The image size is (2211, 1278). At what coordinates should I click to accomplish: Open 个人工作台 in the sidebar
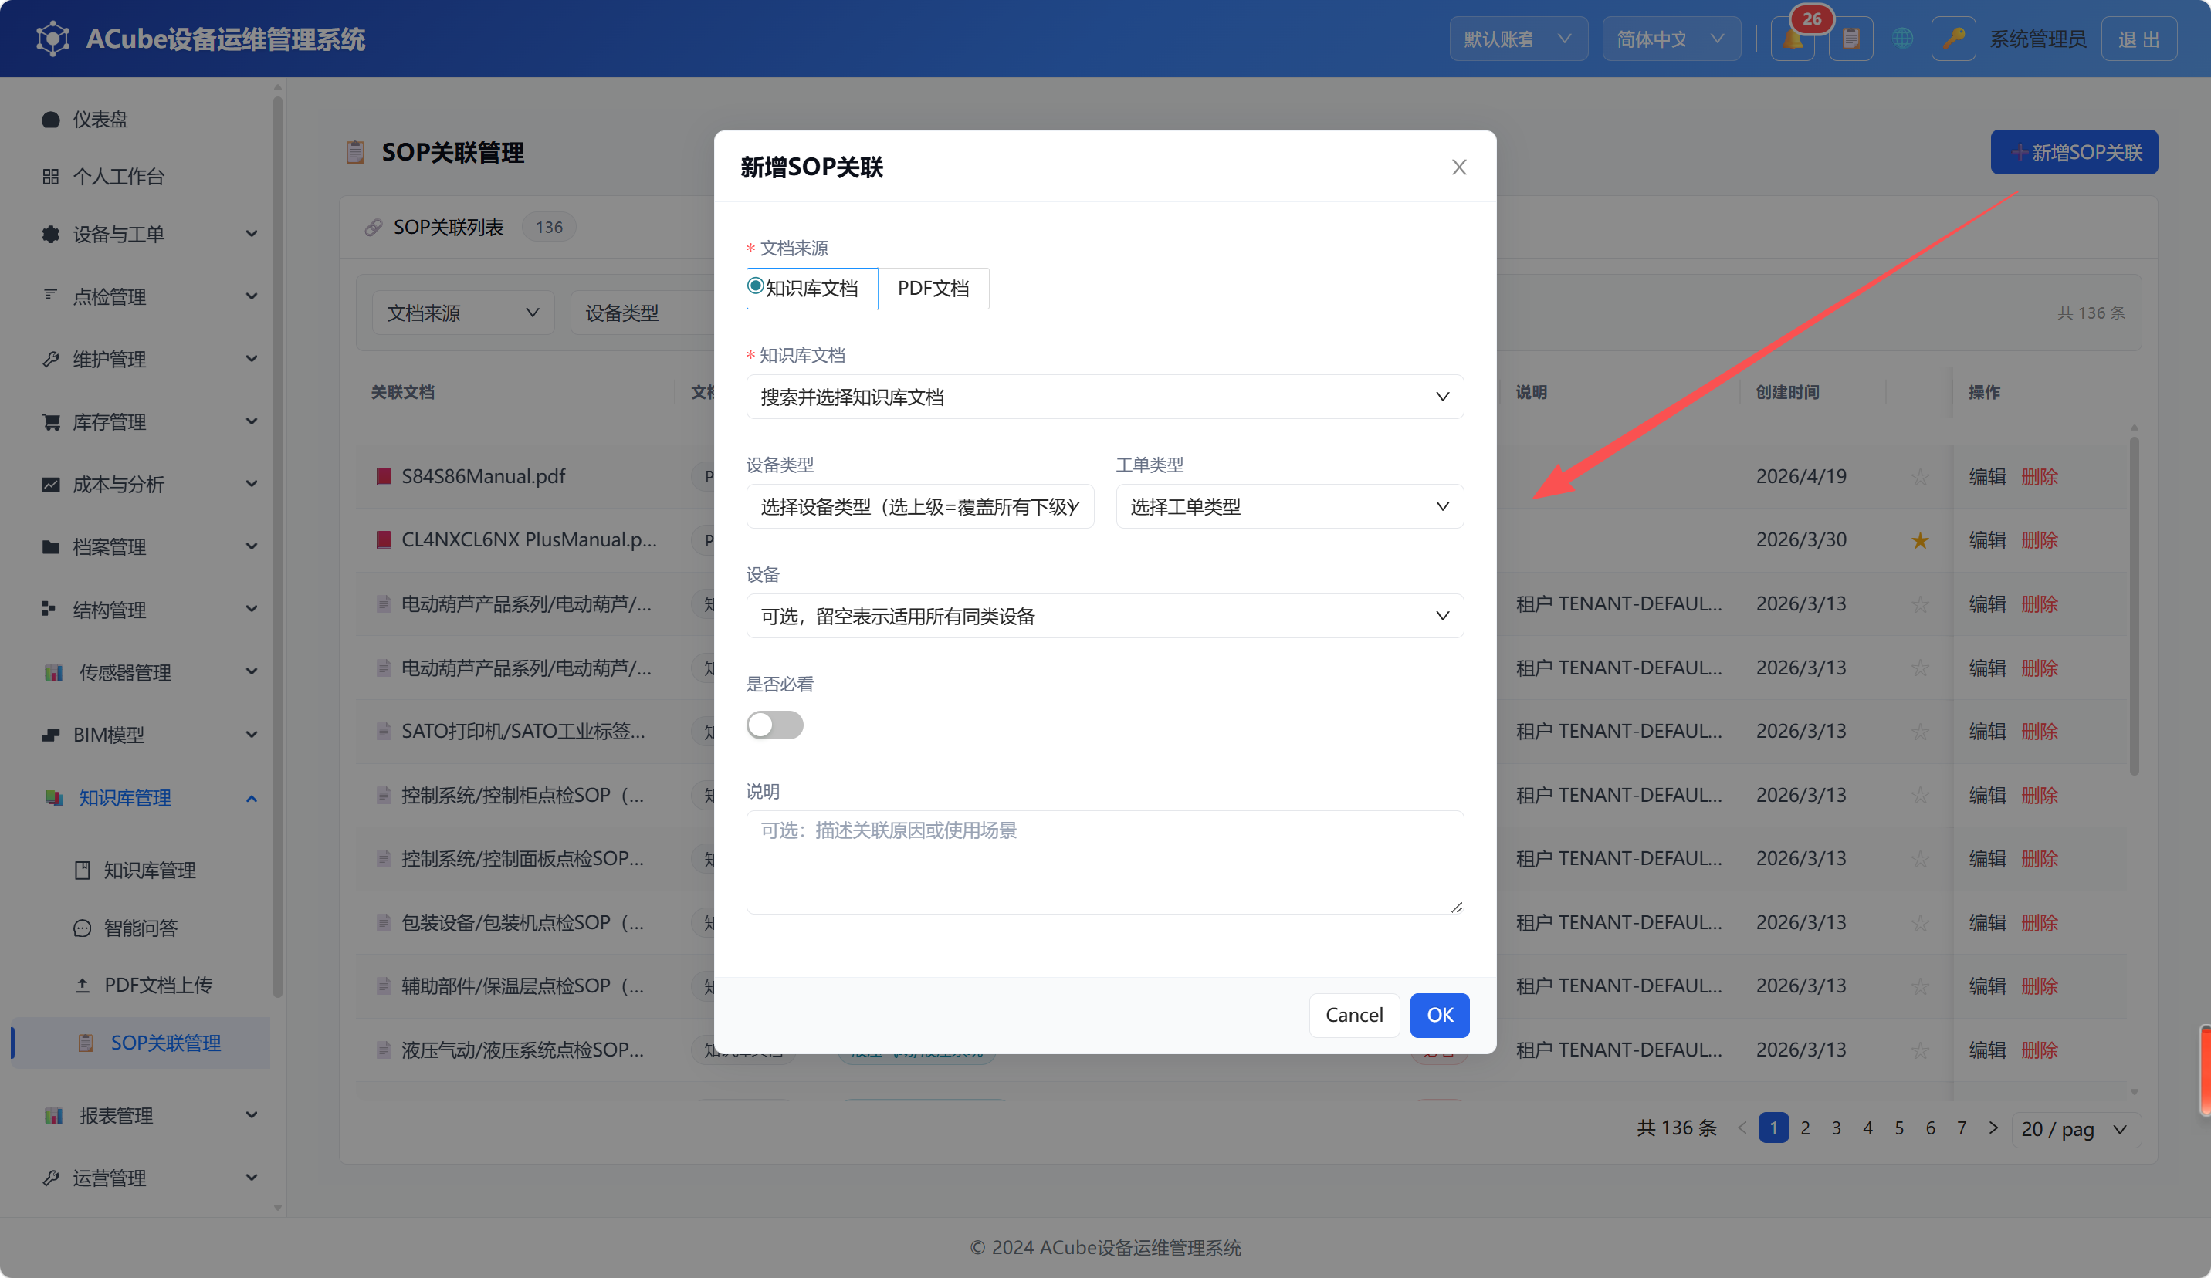point(141,176)
